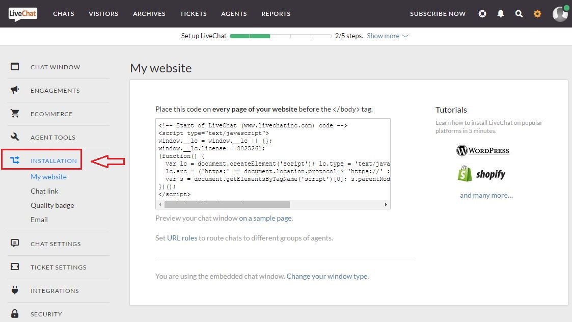Screen dimensions: 572x322
Task: Open notifications bell icon
Action: click(501, 14)
